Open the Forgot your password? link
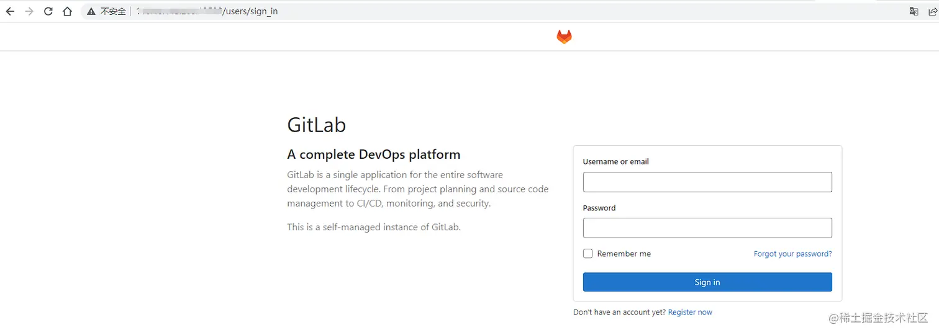 (792, 254)
